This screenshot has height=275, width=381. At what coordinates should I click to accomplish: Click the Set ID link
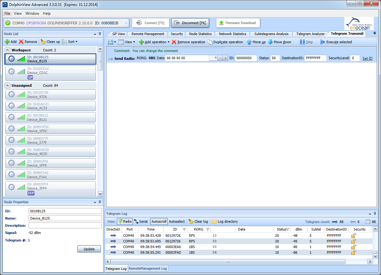pos(368,58)
